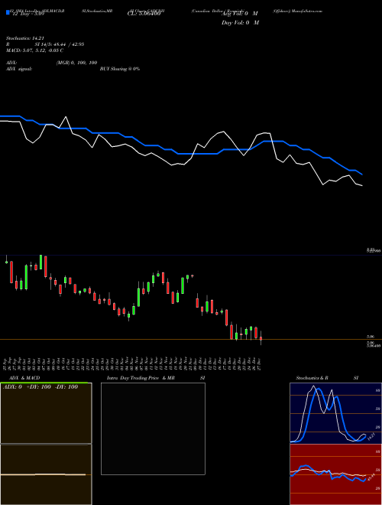Click the last red candlestick on the chart
Screen dimensions: 382x505
click(x=261, y=338)
